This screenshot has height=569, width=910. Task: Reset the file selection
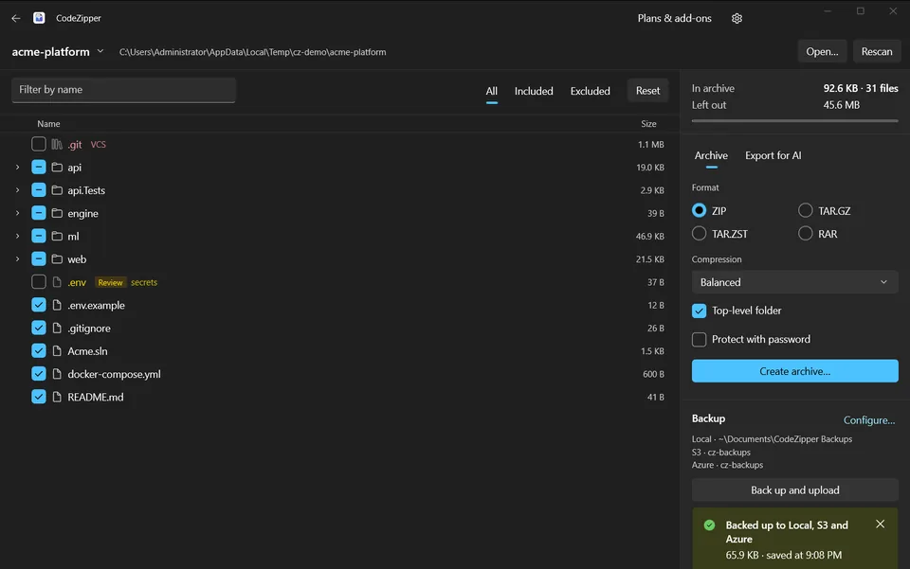click(x=647, y=90)
